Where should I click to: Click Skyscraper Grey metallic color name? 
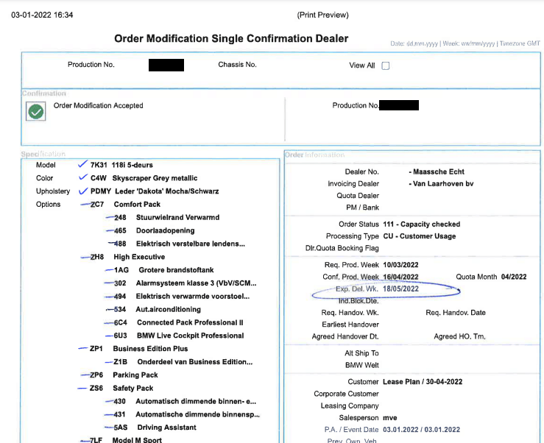click(155, 178)
